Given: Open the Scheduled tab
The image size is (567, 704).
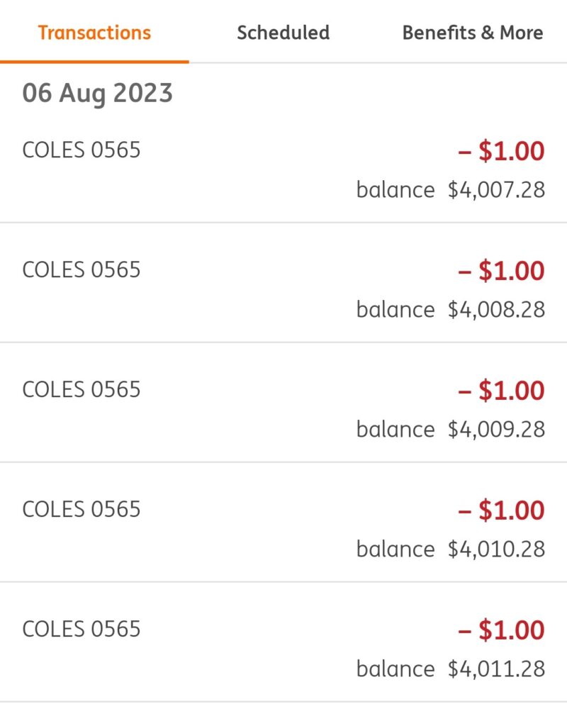Looking at the screenshot, I should pos(283,33).
